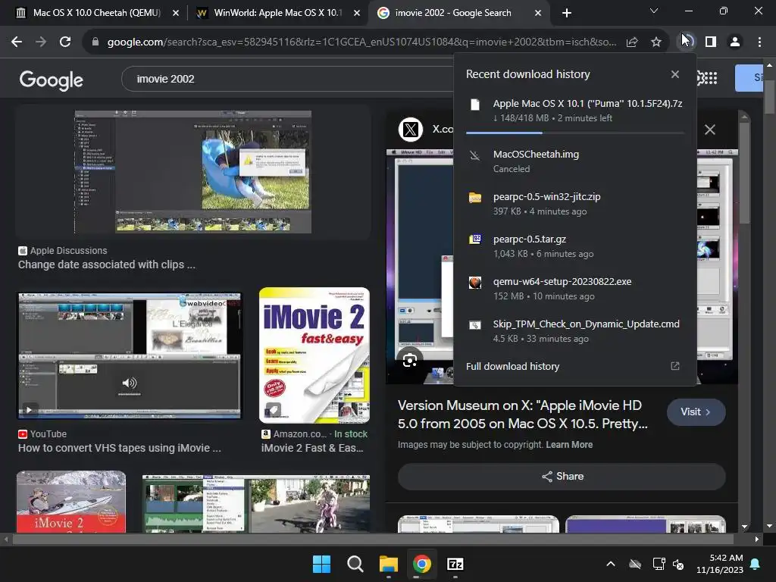Click the qemu-w64-setup-20230822.exe entry
Image resolution: width=776 pixels, height=582 pixels.
pos(575,289)
